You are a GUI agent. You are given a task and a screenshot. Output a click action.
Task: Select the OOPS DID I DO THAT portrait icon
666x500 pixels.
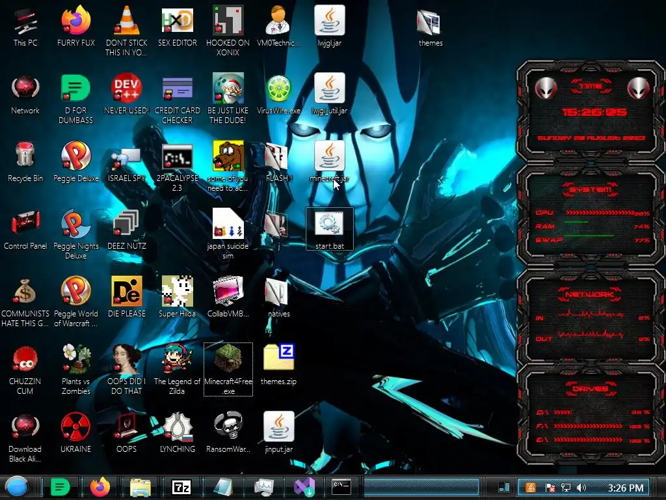[127, 359]
